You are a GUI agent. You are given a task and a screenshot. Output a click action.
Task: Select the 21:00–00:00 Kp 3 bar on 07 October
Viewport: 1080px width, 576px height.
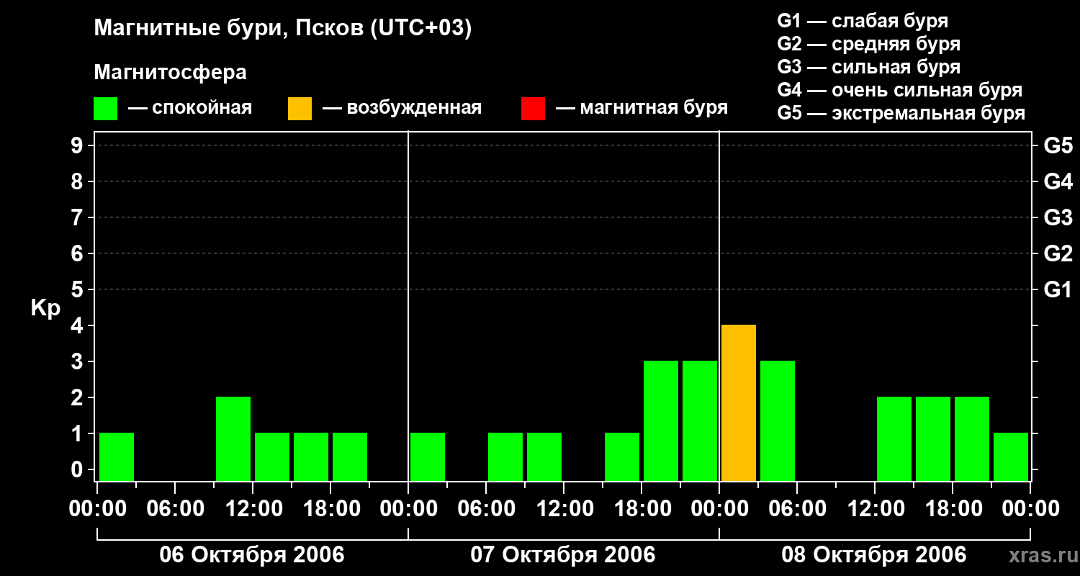pos(700,420)
